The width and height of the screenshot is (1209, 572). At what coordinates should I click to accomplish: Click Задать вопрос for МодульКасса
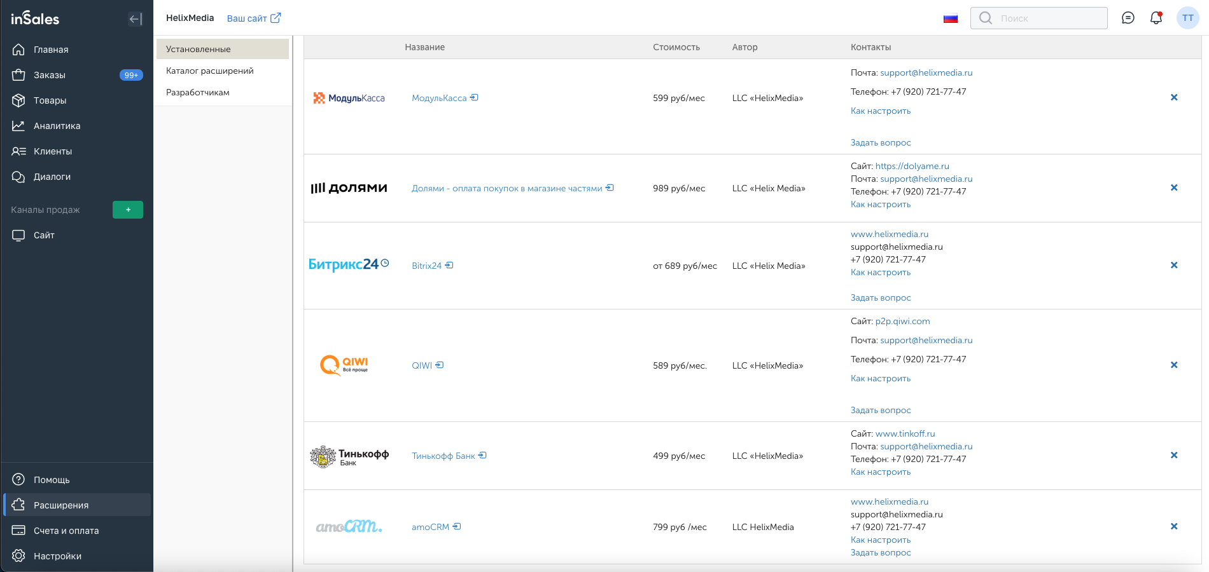click(x=881, y=142)
